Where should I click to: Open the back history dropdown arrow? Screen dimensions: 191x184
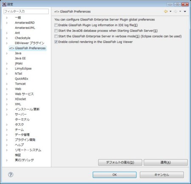(x=171, y=11)
